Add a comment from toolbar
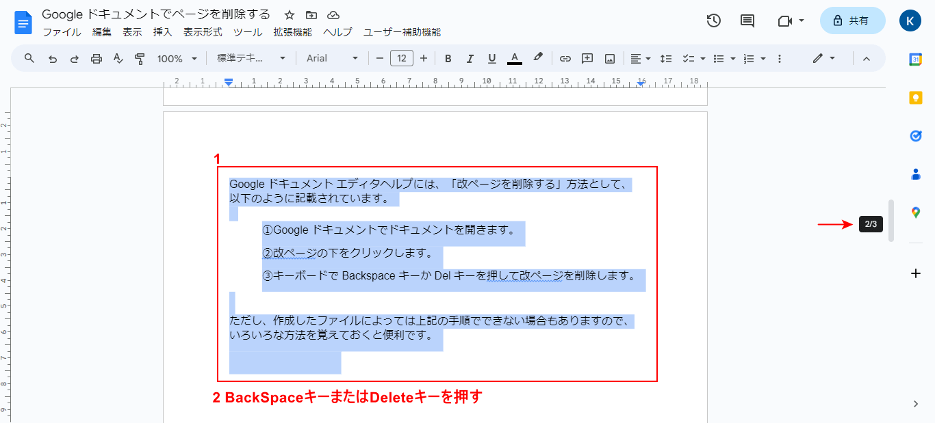The image size is (935, 423). (x=587, y=59)
